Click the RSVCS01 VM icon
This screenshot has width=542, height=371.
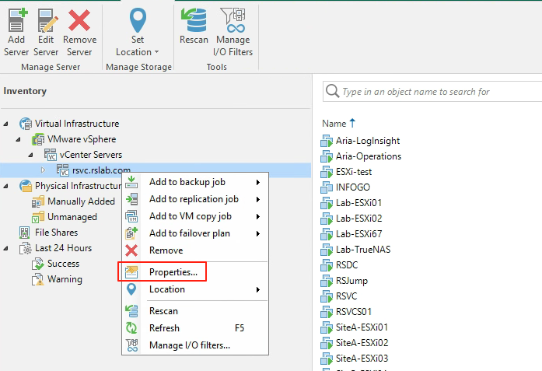click(x=327, y=312)
